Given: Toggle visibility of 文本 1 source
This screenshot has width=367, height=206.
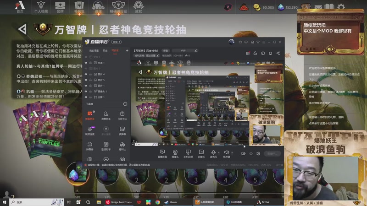Looking at the screenshot, I should tap(86, 63).
